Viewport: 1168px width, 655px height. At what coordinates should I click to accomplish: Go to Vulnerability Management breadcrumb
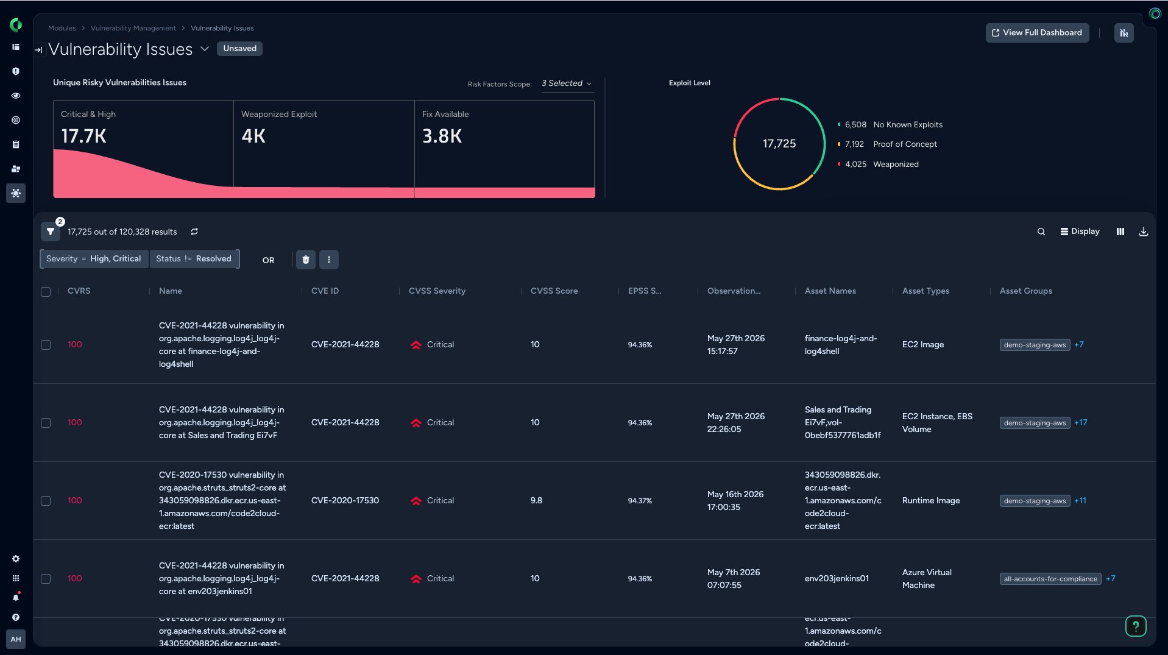(133, 28)
